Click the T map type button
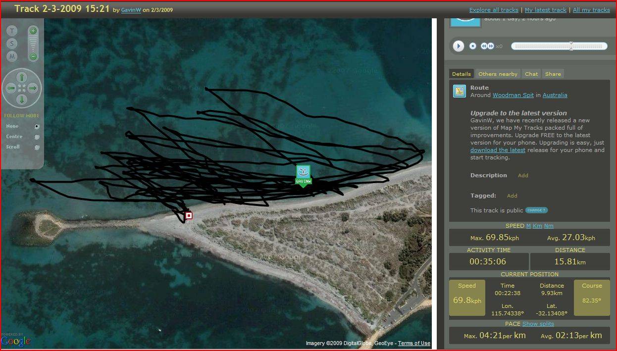617x351 pixels. pyautogui.click(x=12, y=31)
